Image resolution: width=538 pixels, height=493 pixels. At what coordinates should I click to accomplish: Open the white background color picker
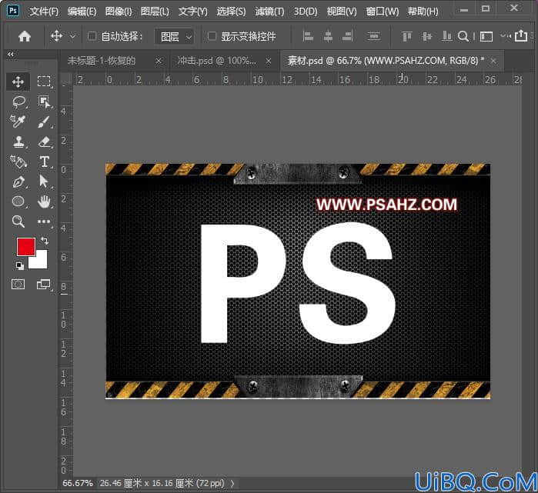(41, 261)
